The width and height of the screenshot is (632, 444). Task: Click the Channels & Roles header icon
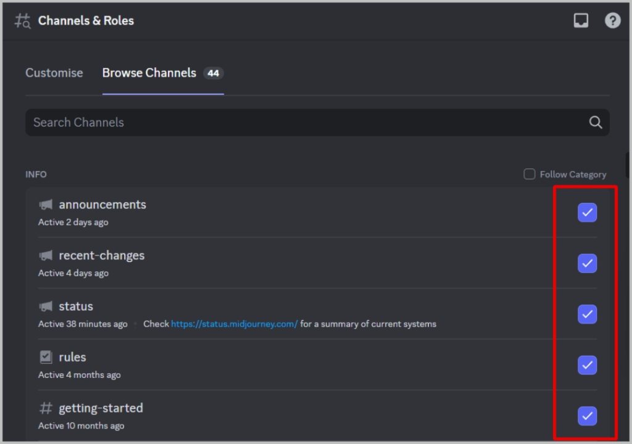pos(22,21)
